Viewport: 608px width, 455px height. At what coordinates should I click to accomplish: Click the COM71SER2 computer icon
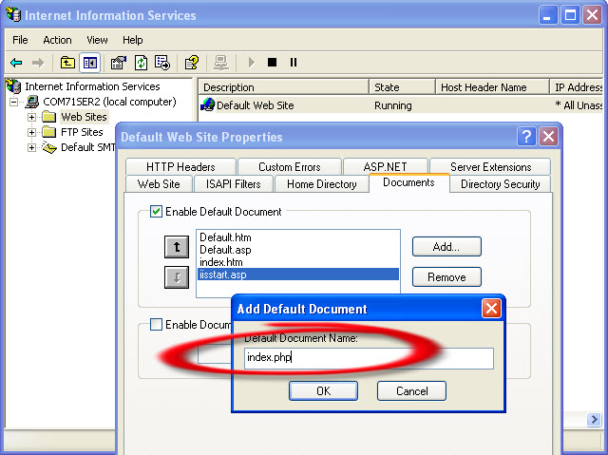pos(32,102)
